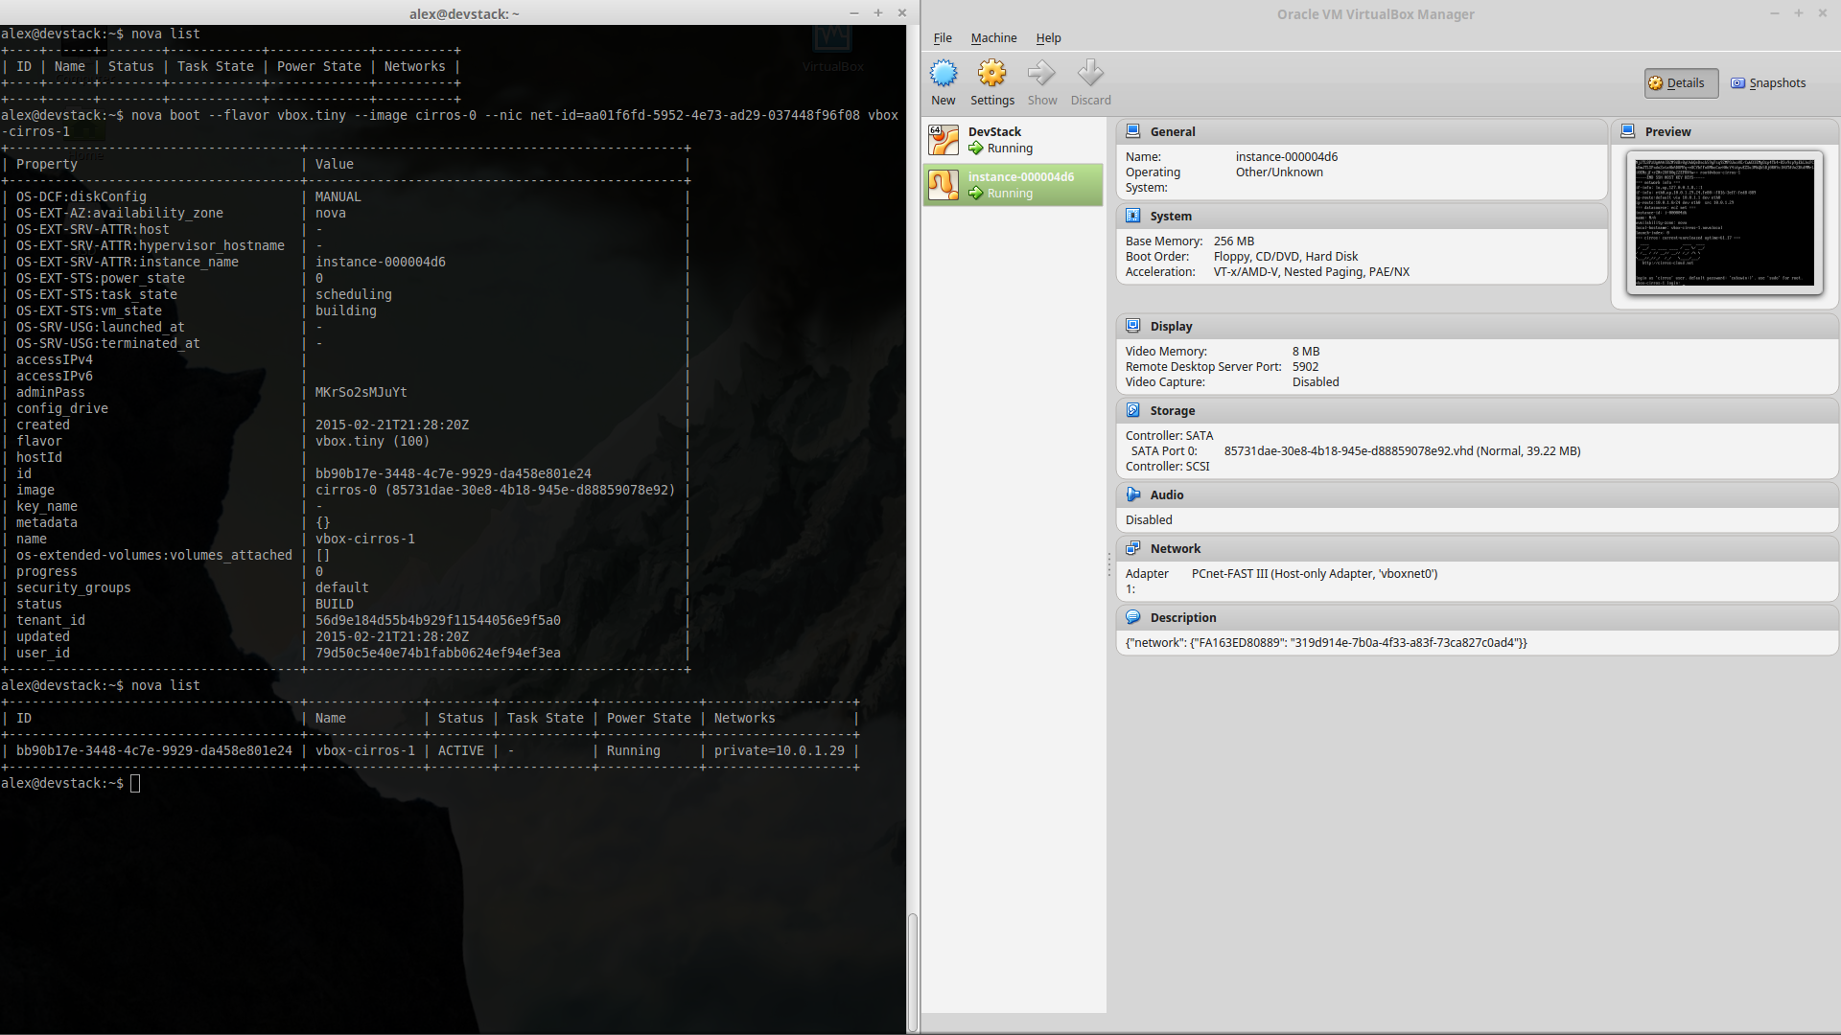1841x1035 pixels.
Task: Open the Machine menu in VirtualBox
Action: pyautogui.click(x=993, y=38)
